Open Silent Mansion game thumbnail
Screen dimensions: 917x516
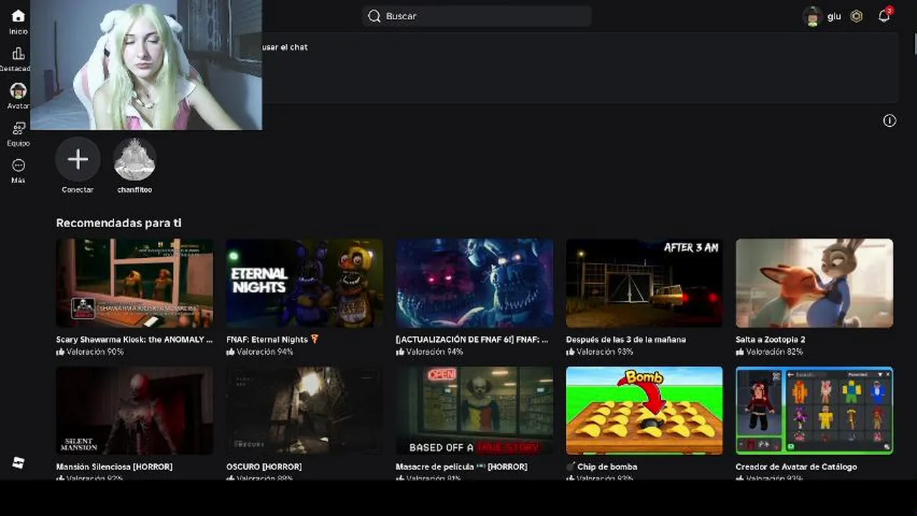[x=135, y=411]
